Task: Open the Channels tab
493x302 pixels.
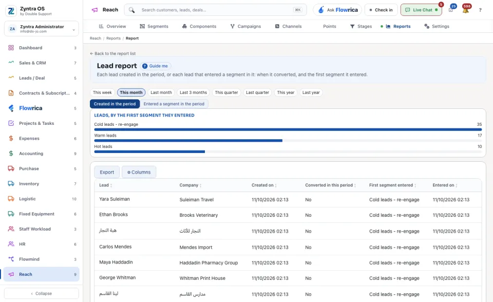Action: coord(288,26)
